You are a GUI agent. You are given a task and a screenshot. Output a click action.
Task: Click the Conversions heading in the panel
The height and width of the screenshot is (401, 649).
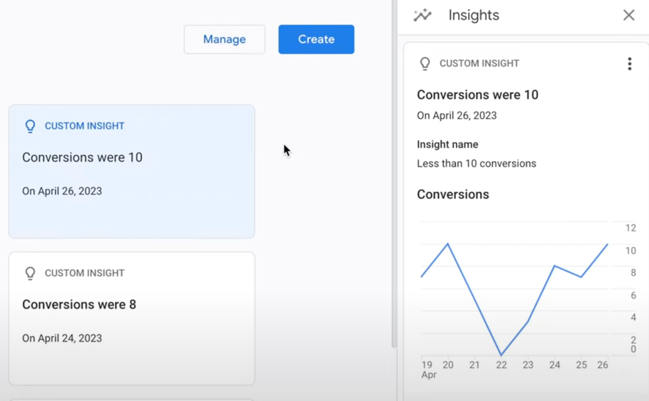click(453, 194)
